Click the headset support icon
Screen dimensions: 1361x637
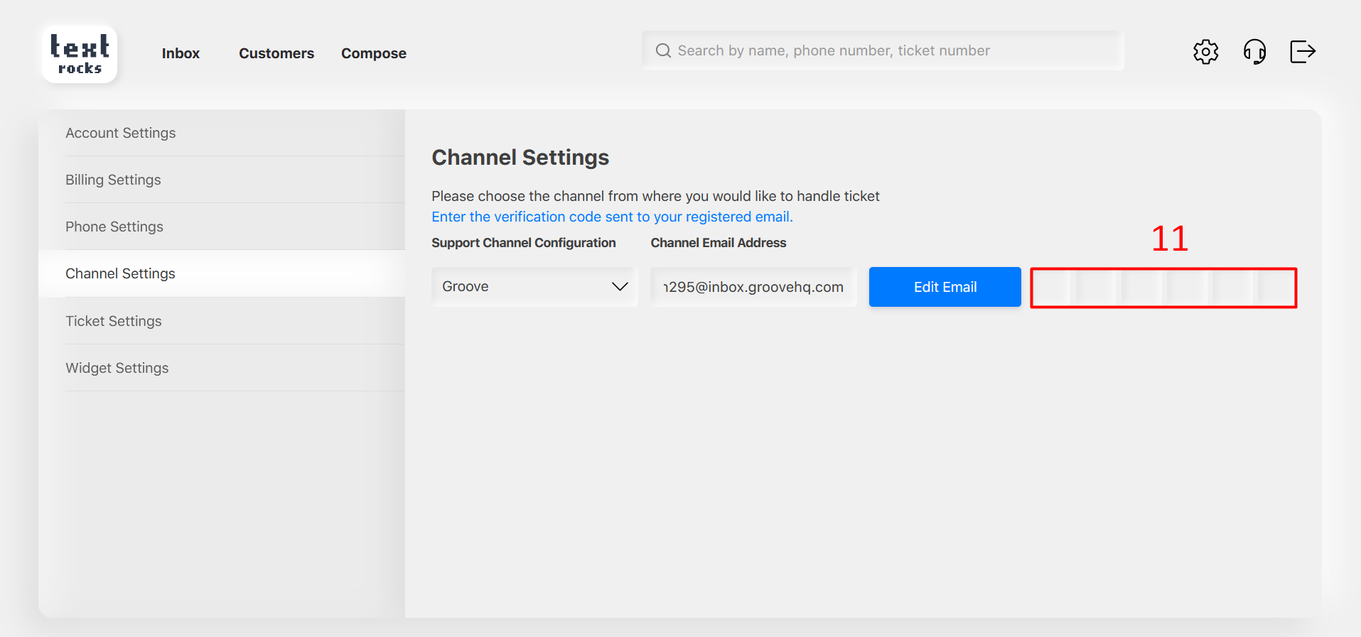[x=1254, y=52]
